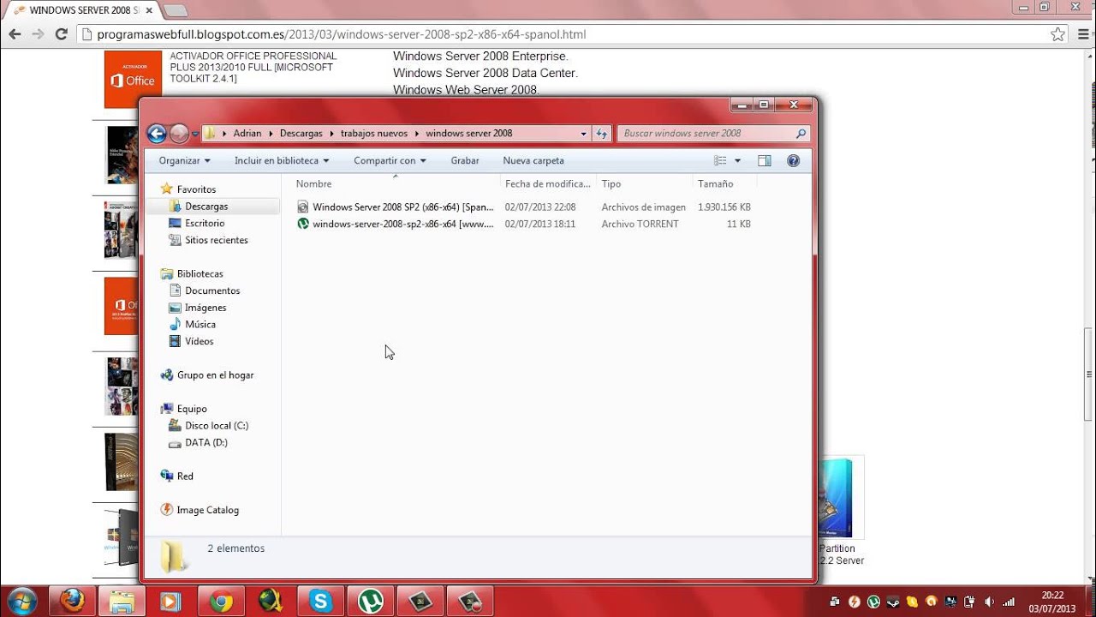Open the Organizar menu

coord(184,160)
